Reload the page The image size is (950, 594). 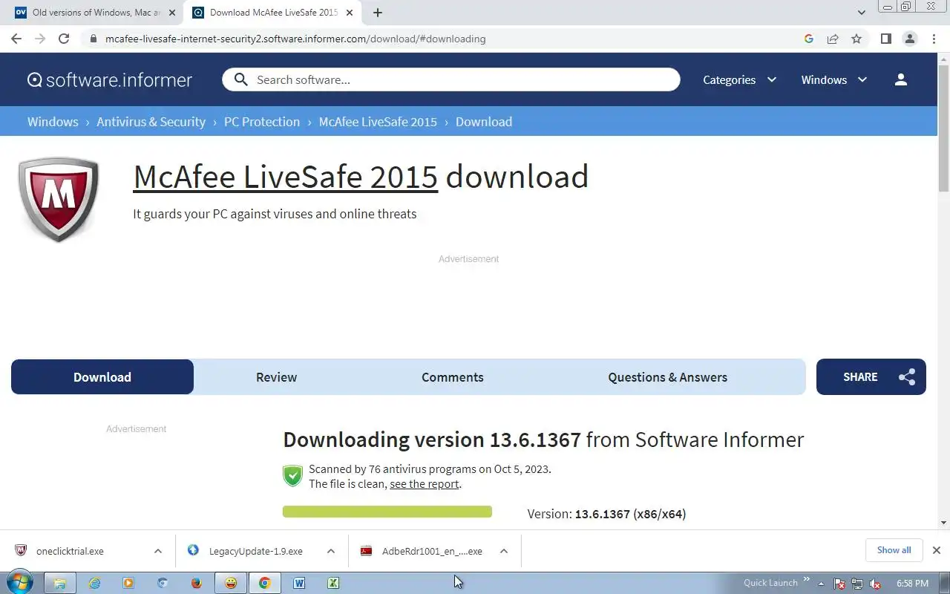tap(64, 39)
